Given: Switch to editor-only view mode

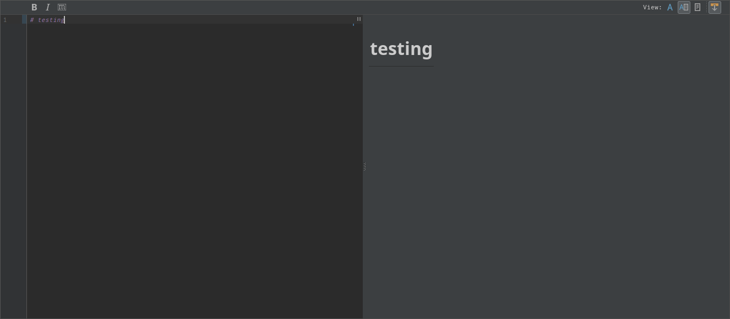Looking at the screenshot, I should click(x=670, y=7).
